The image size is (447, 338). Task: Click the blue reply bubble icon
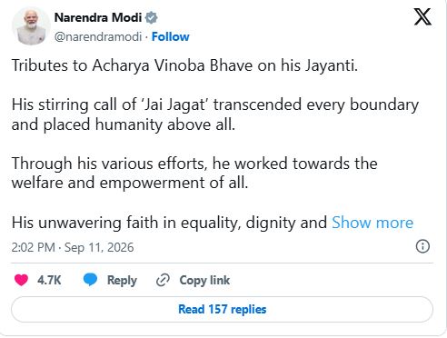pos(90,280)
